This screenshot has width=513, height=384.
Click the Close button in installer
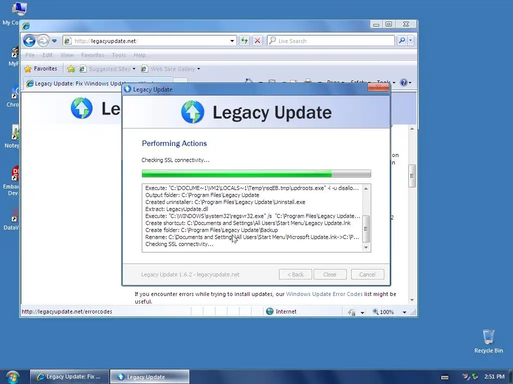330,274
